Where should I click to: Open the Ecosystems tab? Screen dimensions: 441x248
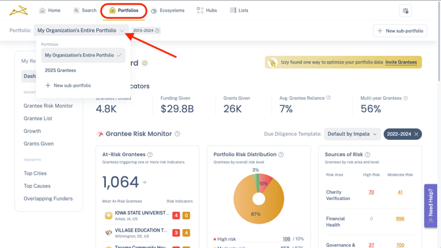(168, 10)
